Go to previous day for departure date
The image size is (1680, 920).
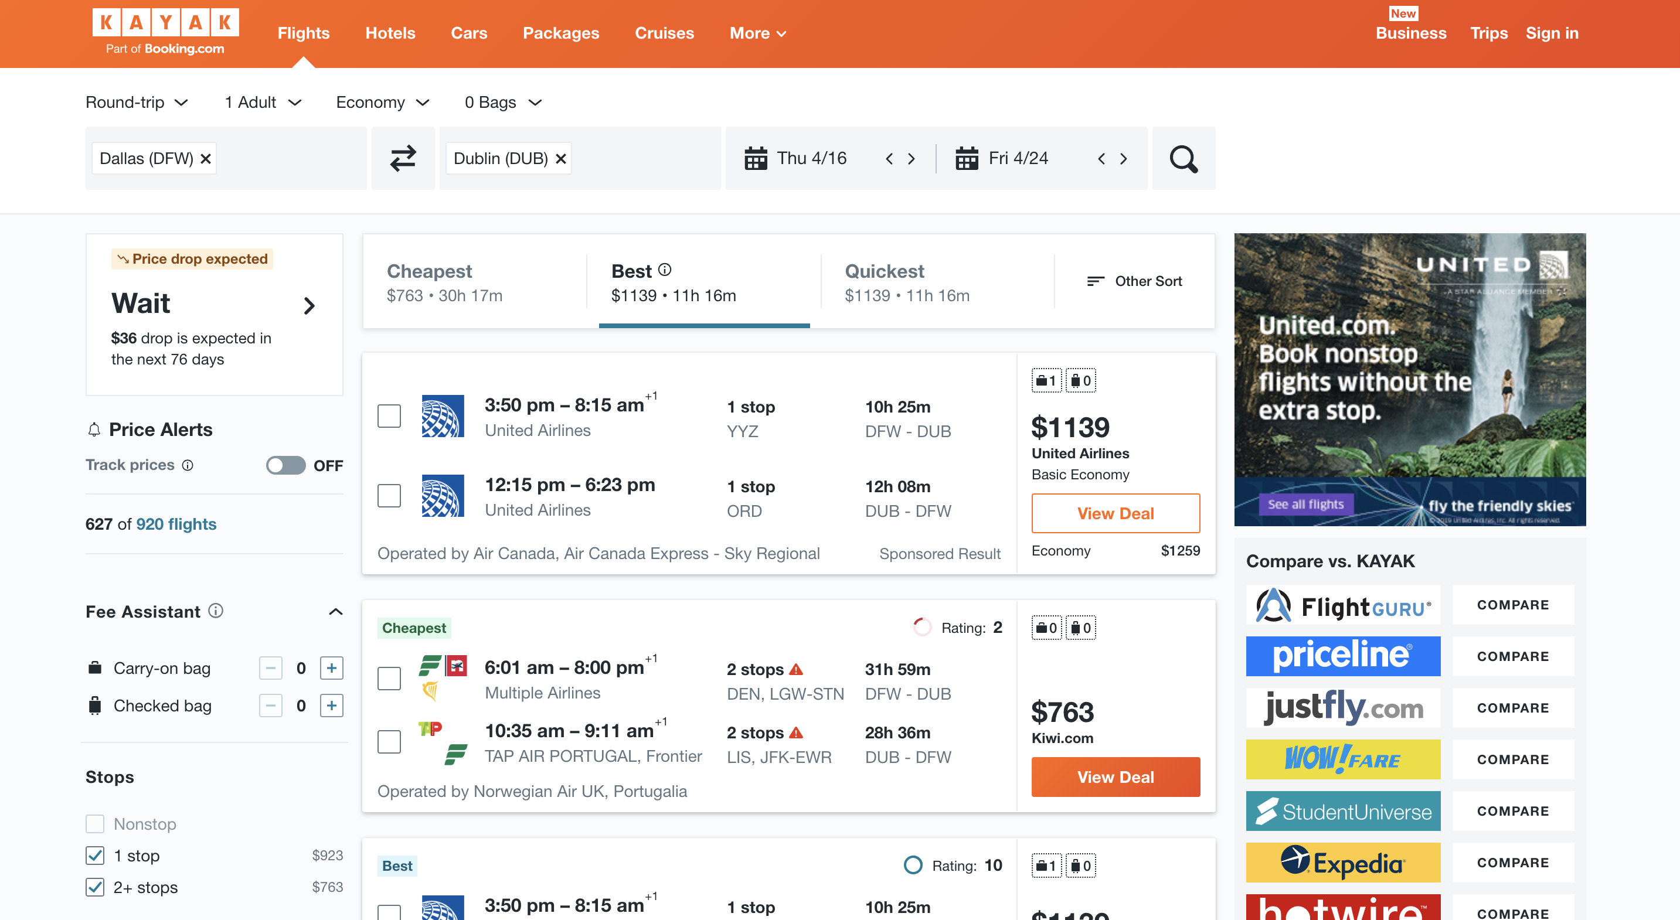tap(889, 158)
